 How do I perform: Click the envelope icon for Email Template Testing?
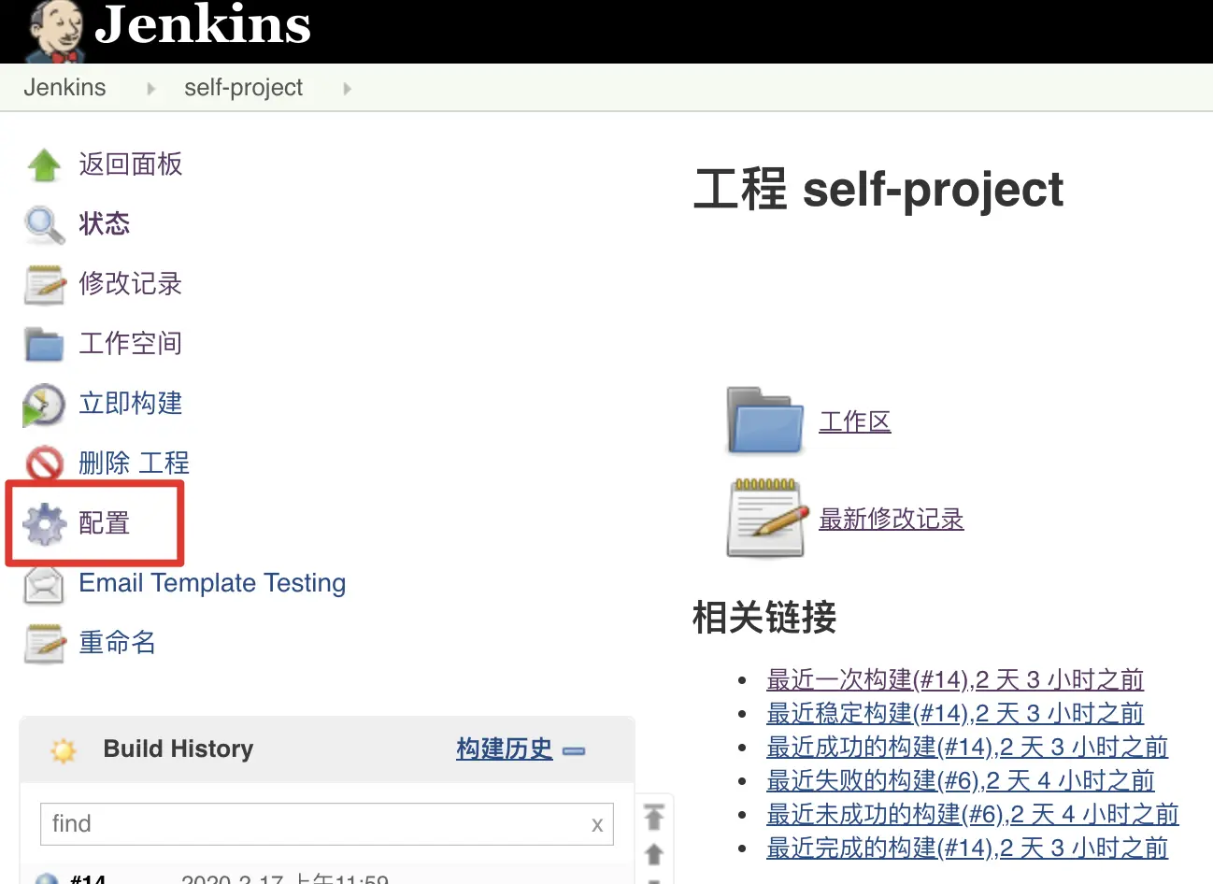coord(44,585)
